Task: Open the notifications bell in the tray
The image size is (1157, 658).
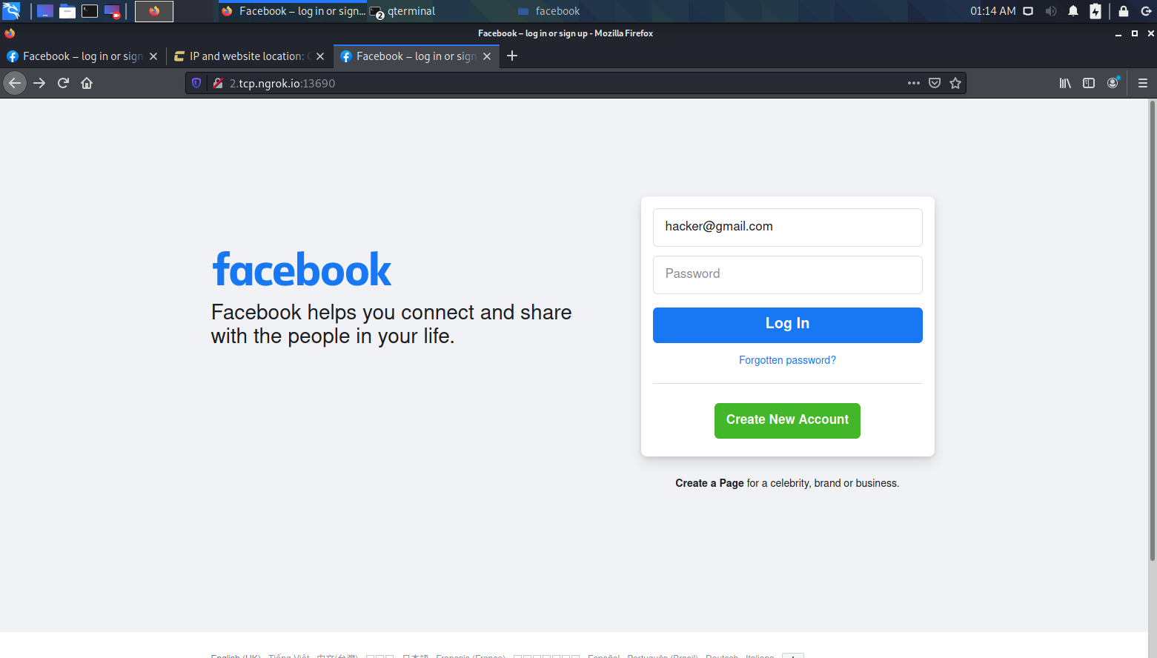Action: 1073,11
